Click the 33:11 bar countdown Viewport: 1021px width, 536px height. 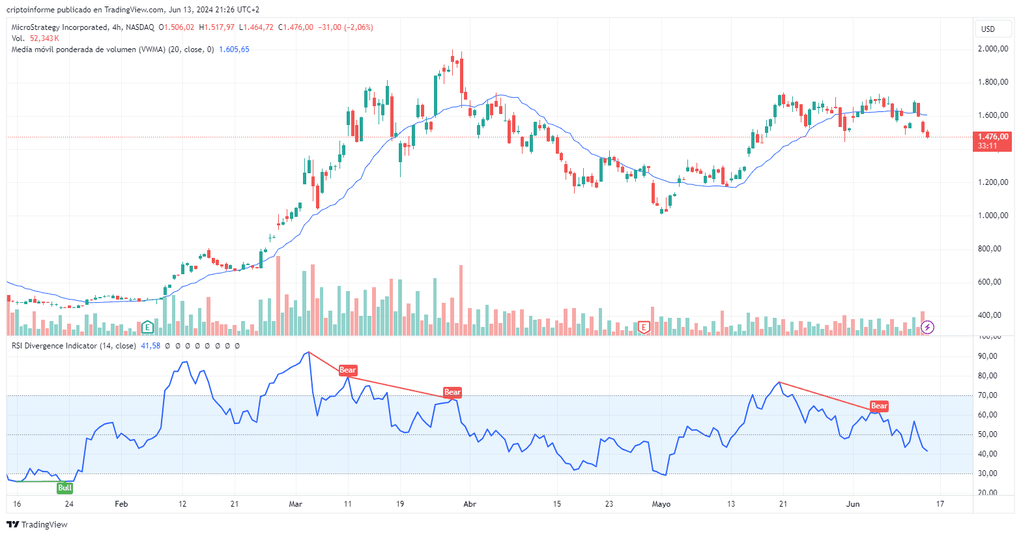coord(988,146)
